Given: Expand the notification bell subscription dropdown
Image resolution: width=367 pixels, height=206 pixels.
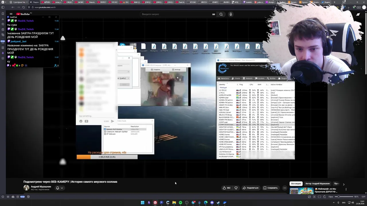Looking at the screenshot, I should point(59,188).
